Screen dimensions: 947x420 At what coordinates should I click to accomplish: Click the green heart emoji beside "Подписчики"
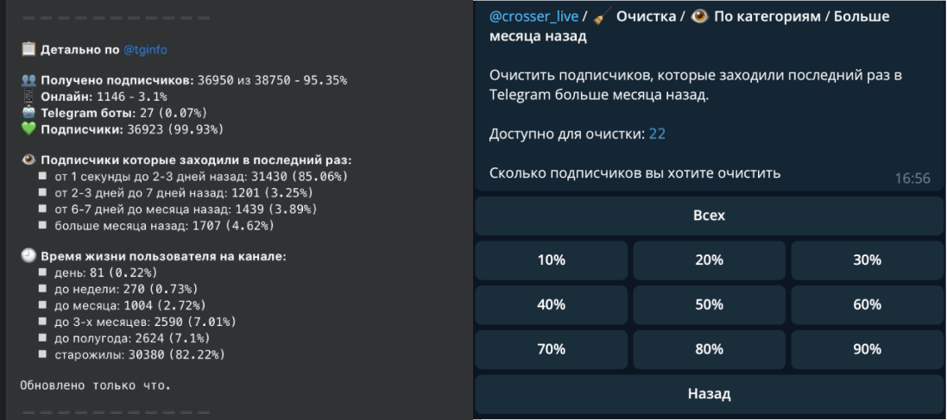coord(28,129)
